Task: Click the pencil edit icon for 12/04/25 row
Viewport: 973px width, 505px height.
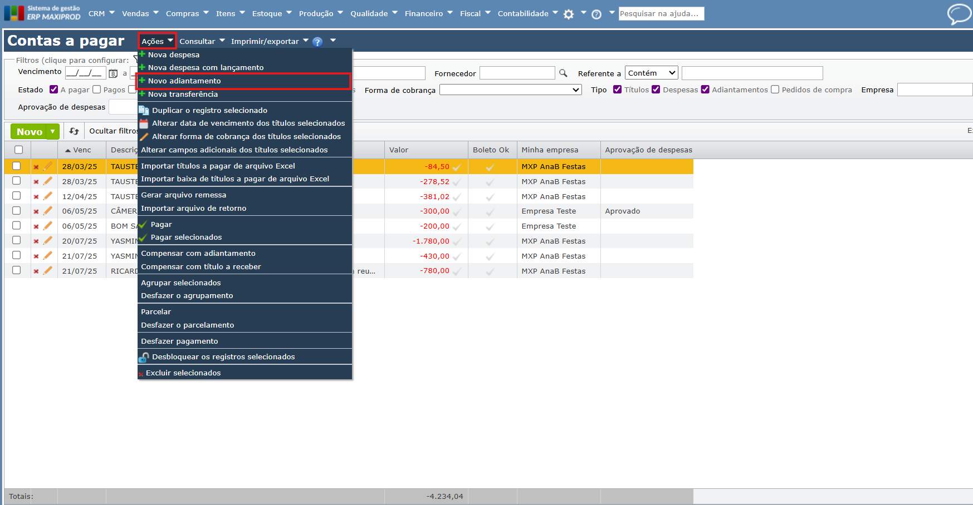Action: [x=48, y=196]
